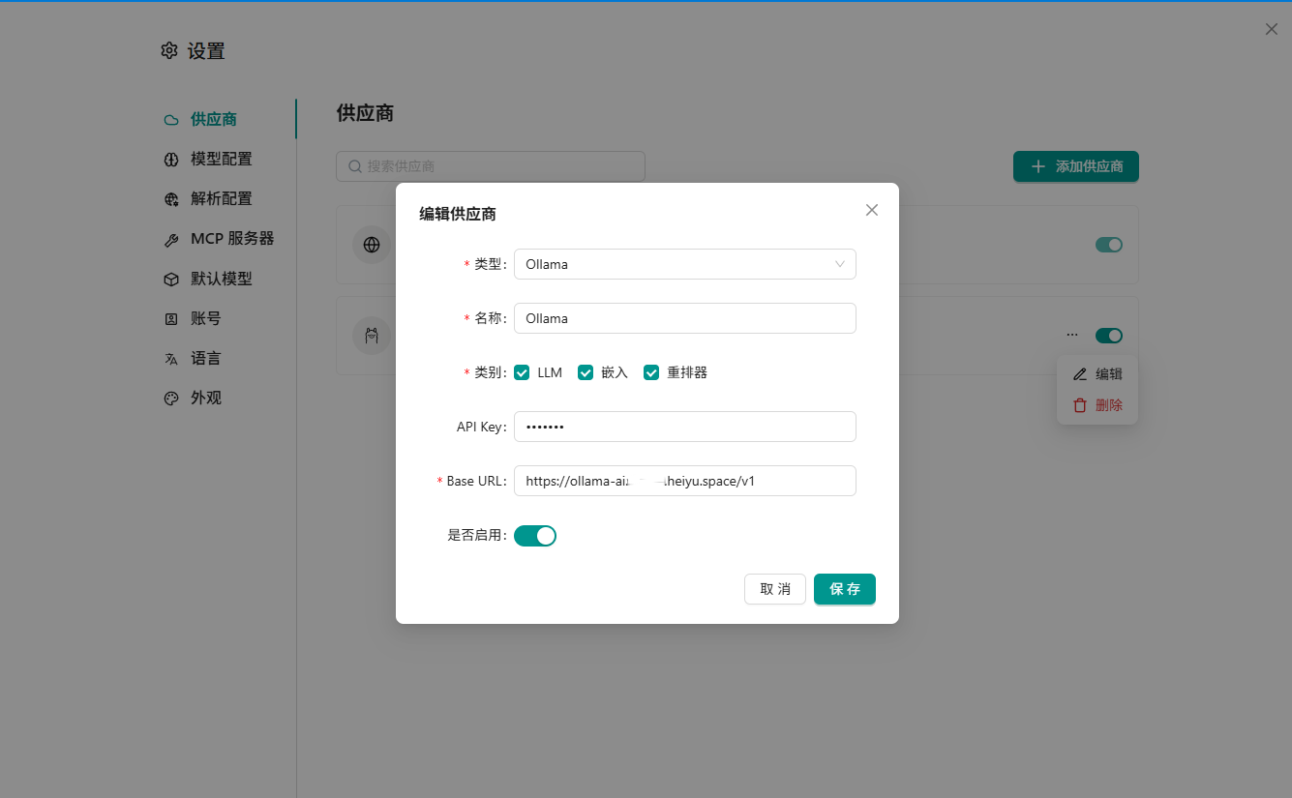Select 删除 from the context menu
The image size is (1292, 798).
1097,405
